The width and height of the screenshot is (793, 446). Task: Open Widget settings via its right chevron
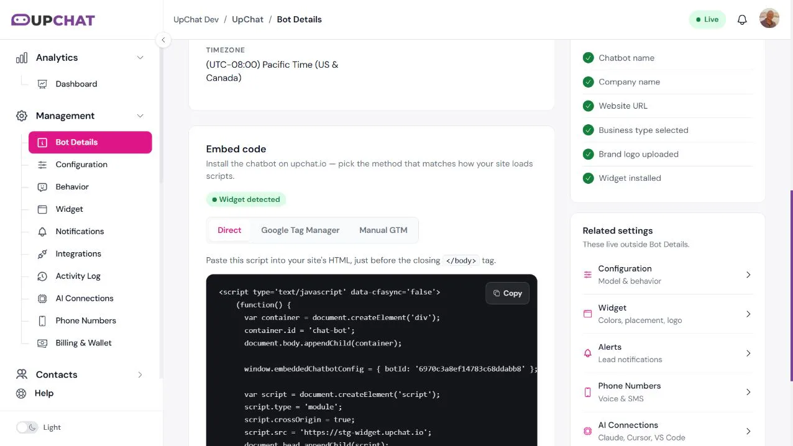coord(748,314)
